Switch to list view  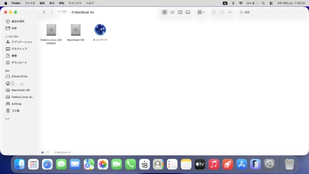coord(172,12)
